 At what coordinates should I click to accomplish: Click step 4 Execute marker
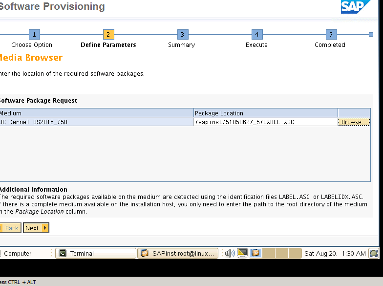pos(257,34)
